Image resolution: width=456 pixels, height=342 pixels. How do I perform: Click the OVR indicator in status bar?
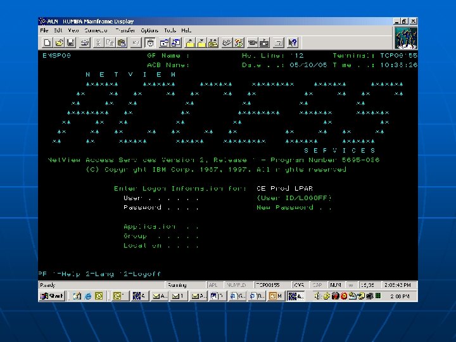(299, 285)
